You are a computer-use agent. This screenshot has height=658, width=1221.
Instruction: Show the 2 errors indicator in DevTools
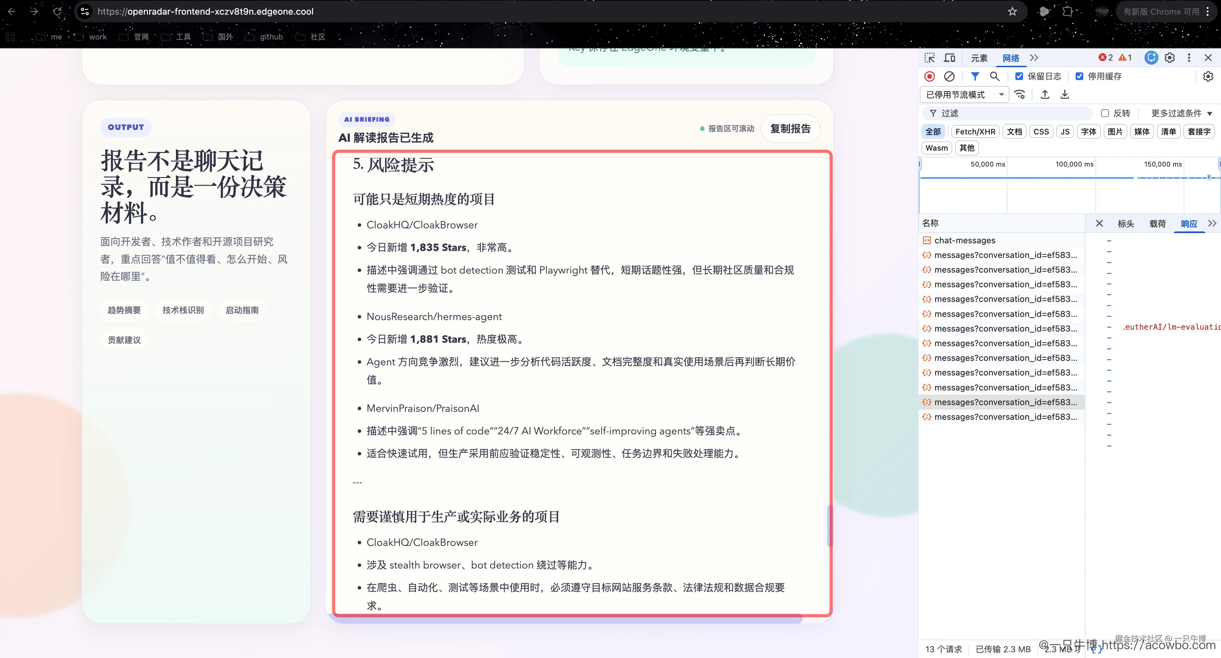point(1106,57)
